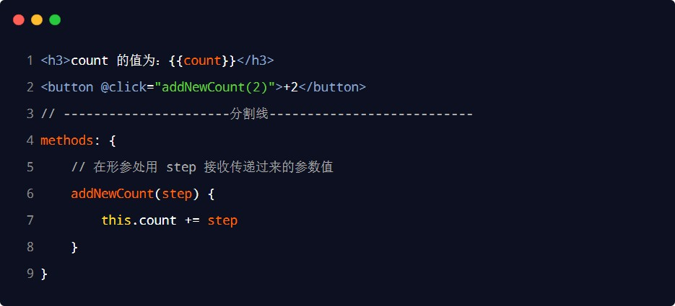The height and width of the screenshot is (306, 675).
Task: Select line number 2 in gutter
Action: 30,87
